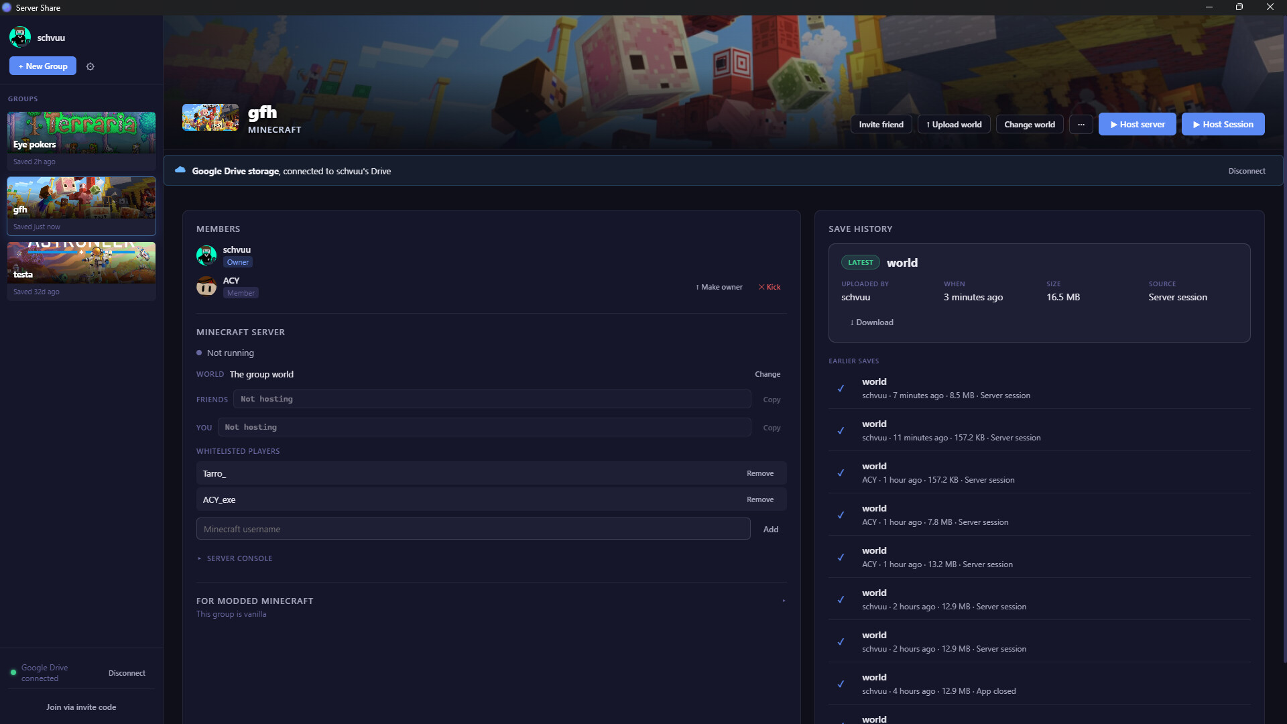This screenshot has width=1287, height=724.
Task: Select the testa Astroneer group
Action: point(81,271)
